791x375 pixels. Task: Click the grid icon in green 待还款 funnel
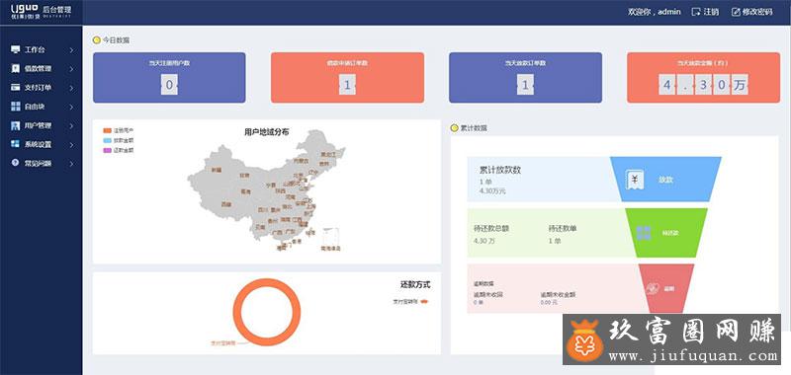pyautogui.click(x=644, y=233)
